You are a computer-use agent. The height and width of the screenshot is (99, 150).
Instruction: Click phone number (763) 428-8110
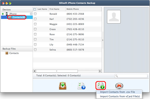[x=75, y=29]
